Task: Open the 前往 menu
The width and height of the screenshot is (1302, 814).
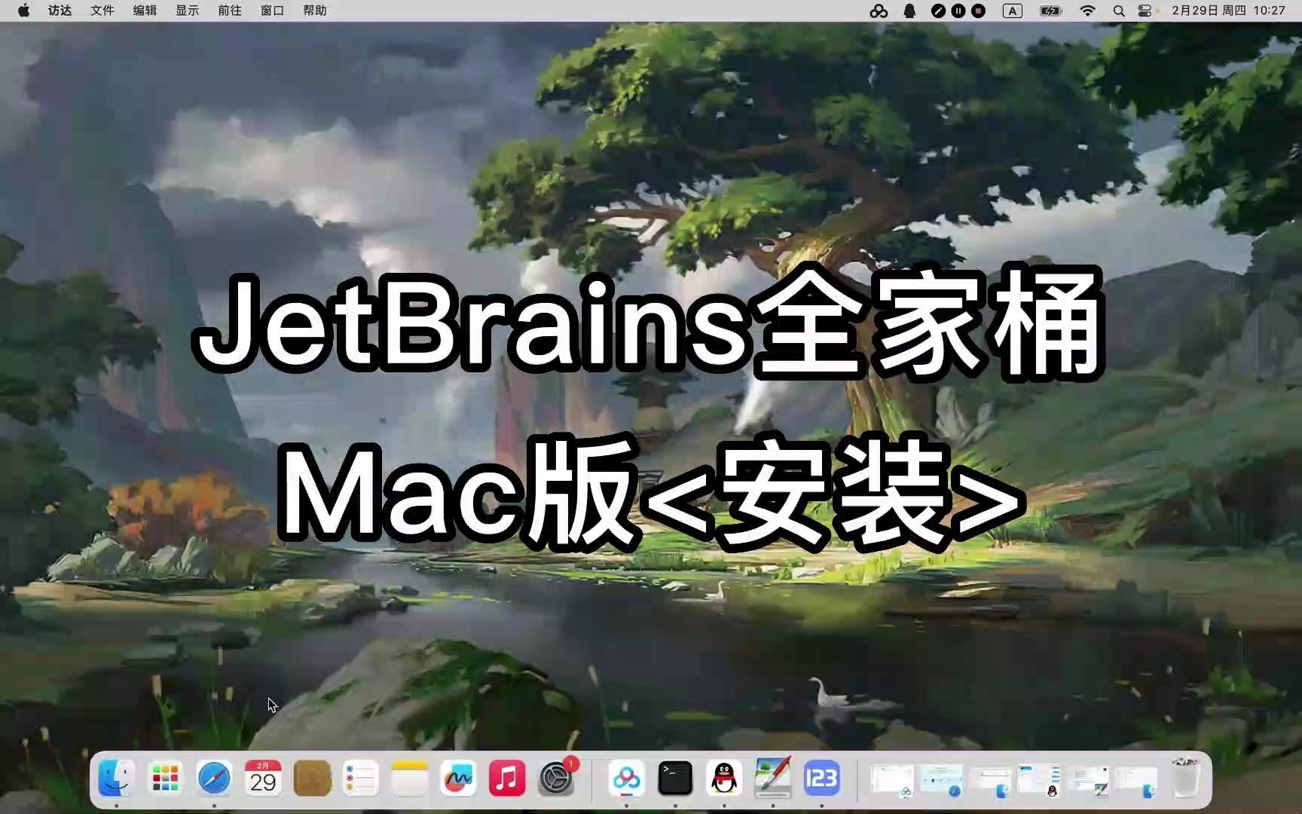Action: click(x=230, y=11)
